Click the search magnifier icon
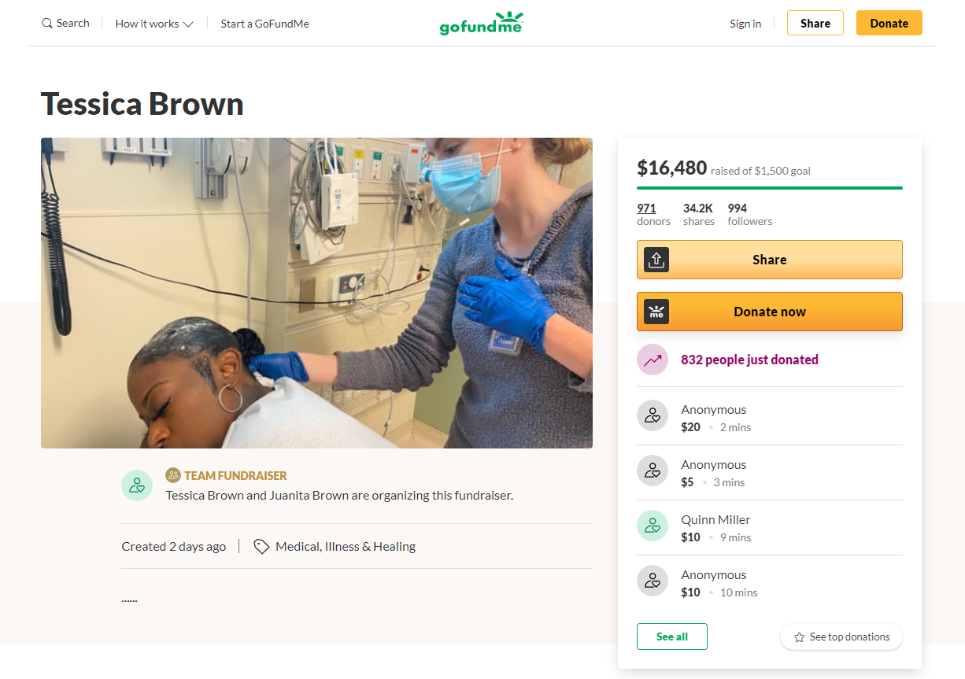Viewport: 965px width, 679px height. [x=46, y=23]
